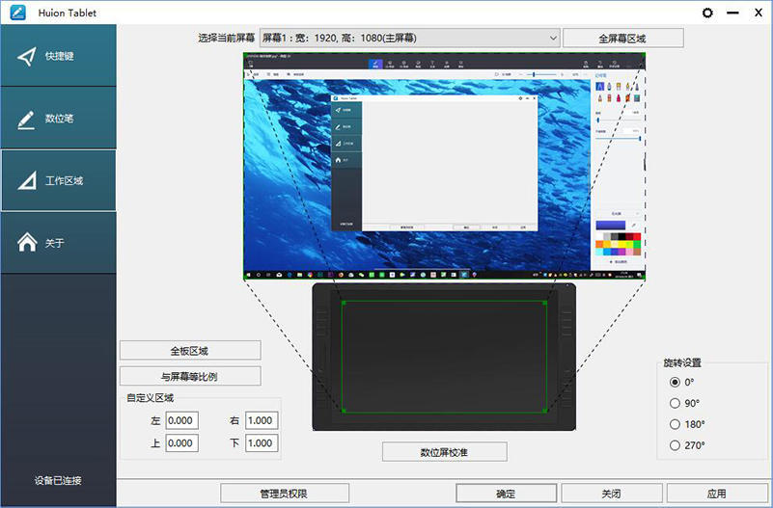Image resolution: width=773 pixels, height=508 pixels.
Task: Click the screen preview thumbnail image
Action: 444,167
